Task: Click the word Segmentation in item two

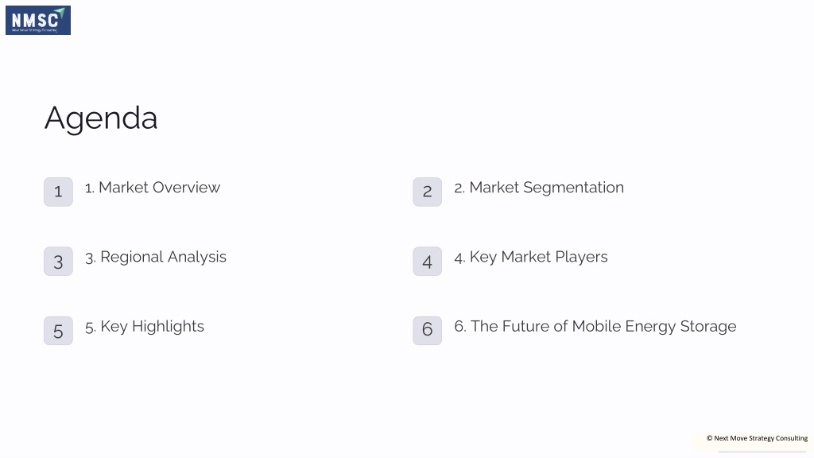Action: pyautogui.click(x=574, y=188)
